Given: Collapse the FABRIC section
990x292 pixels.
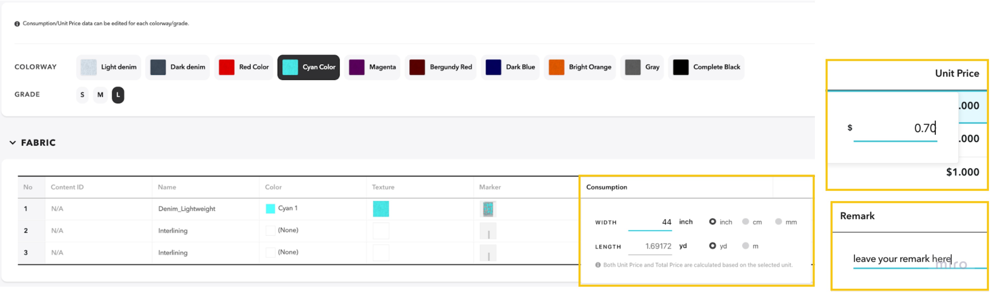Looking at the screenshot, I should [13, 143].
